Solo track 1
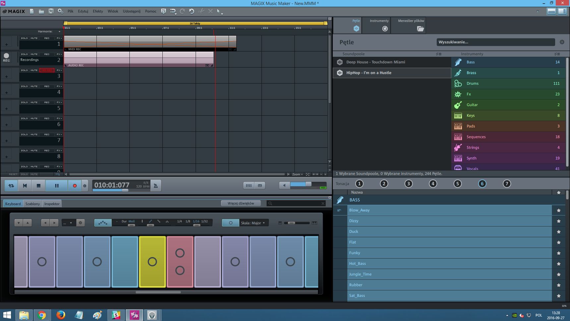 [24, 38]
